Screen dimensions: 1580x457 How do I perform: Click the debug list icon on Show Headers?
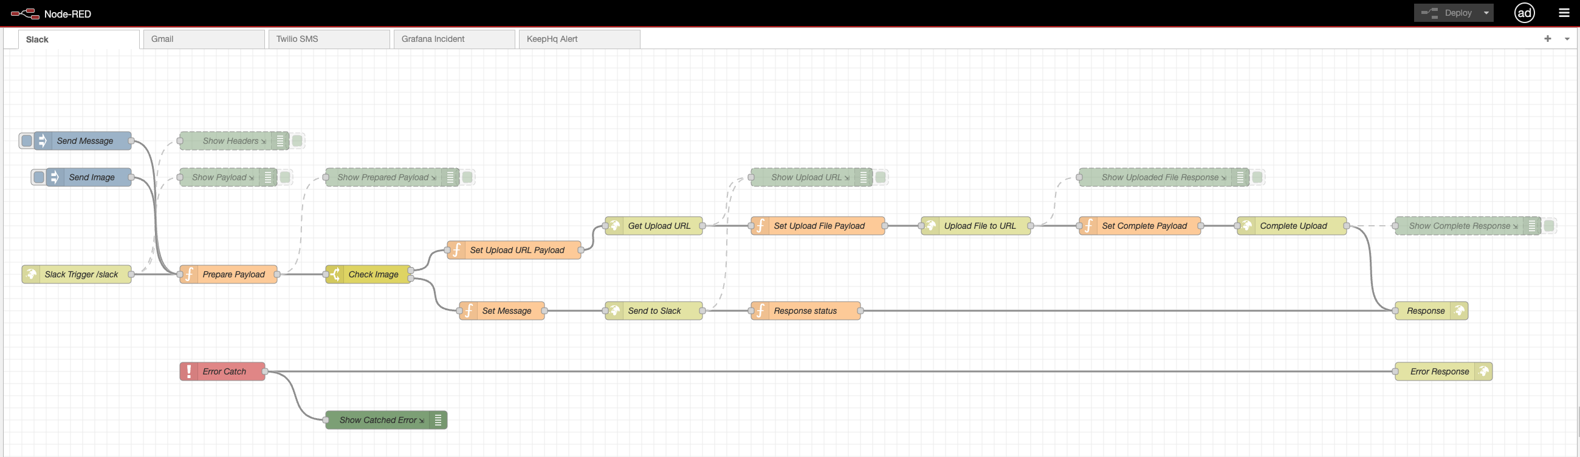click(x=280, y=141)
